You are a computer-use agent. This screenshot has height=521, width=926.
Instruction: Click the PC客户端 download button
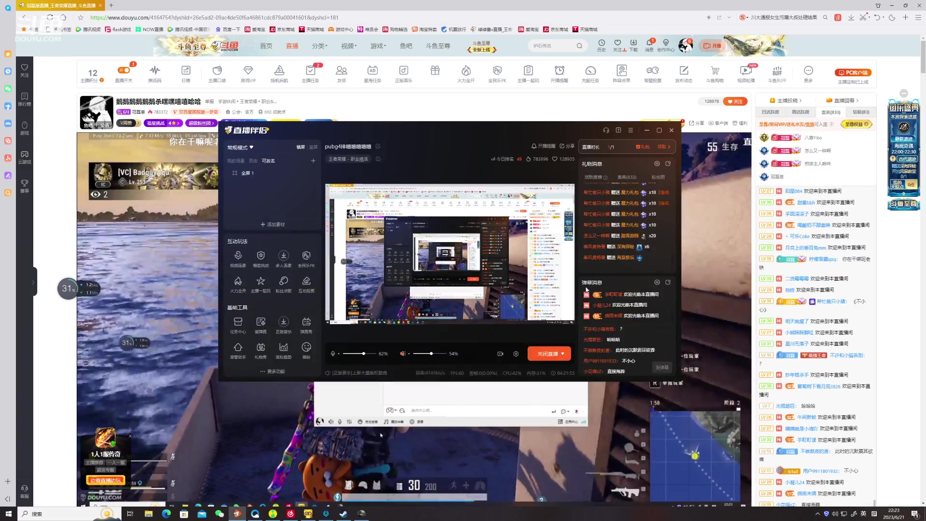(x=853, y=72)
